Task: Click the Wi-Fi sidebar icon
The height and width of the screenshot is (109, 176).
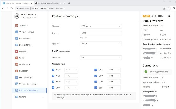Action: click(x=16, y=58)
